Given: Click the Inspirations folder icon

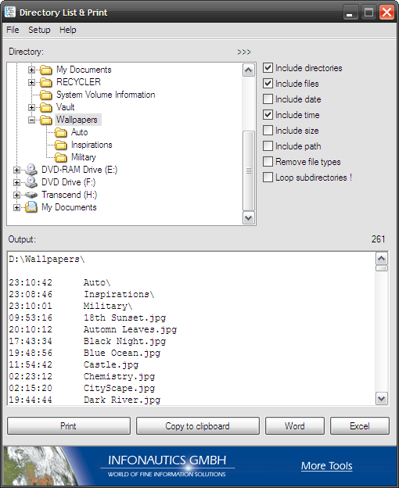Looking at the screenshot, I should pyautogui.click(x=61, y=145).
